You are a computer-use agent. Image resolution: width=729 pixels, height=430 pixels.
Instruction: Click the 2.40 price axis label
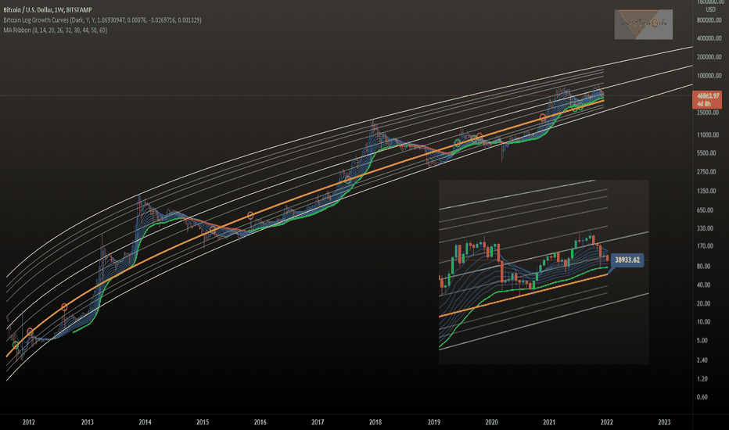702,360
